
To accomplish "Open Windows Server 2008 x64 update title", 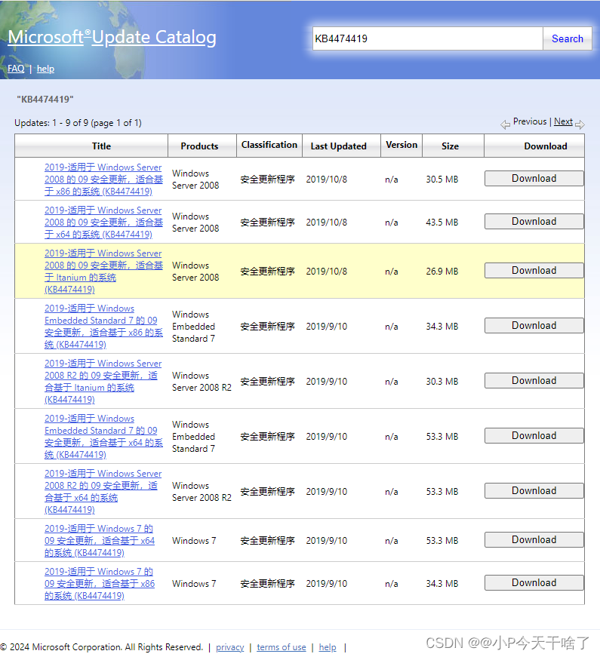I will point(103,222).
